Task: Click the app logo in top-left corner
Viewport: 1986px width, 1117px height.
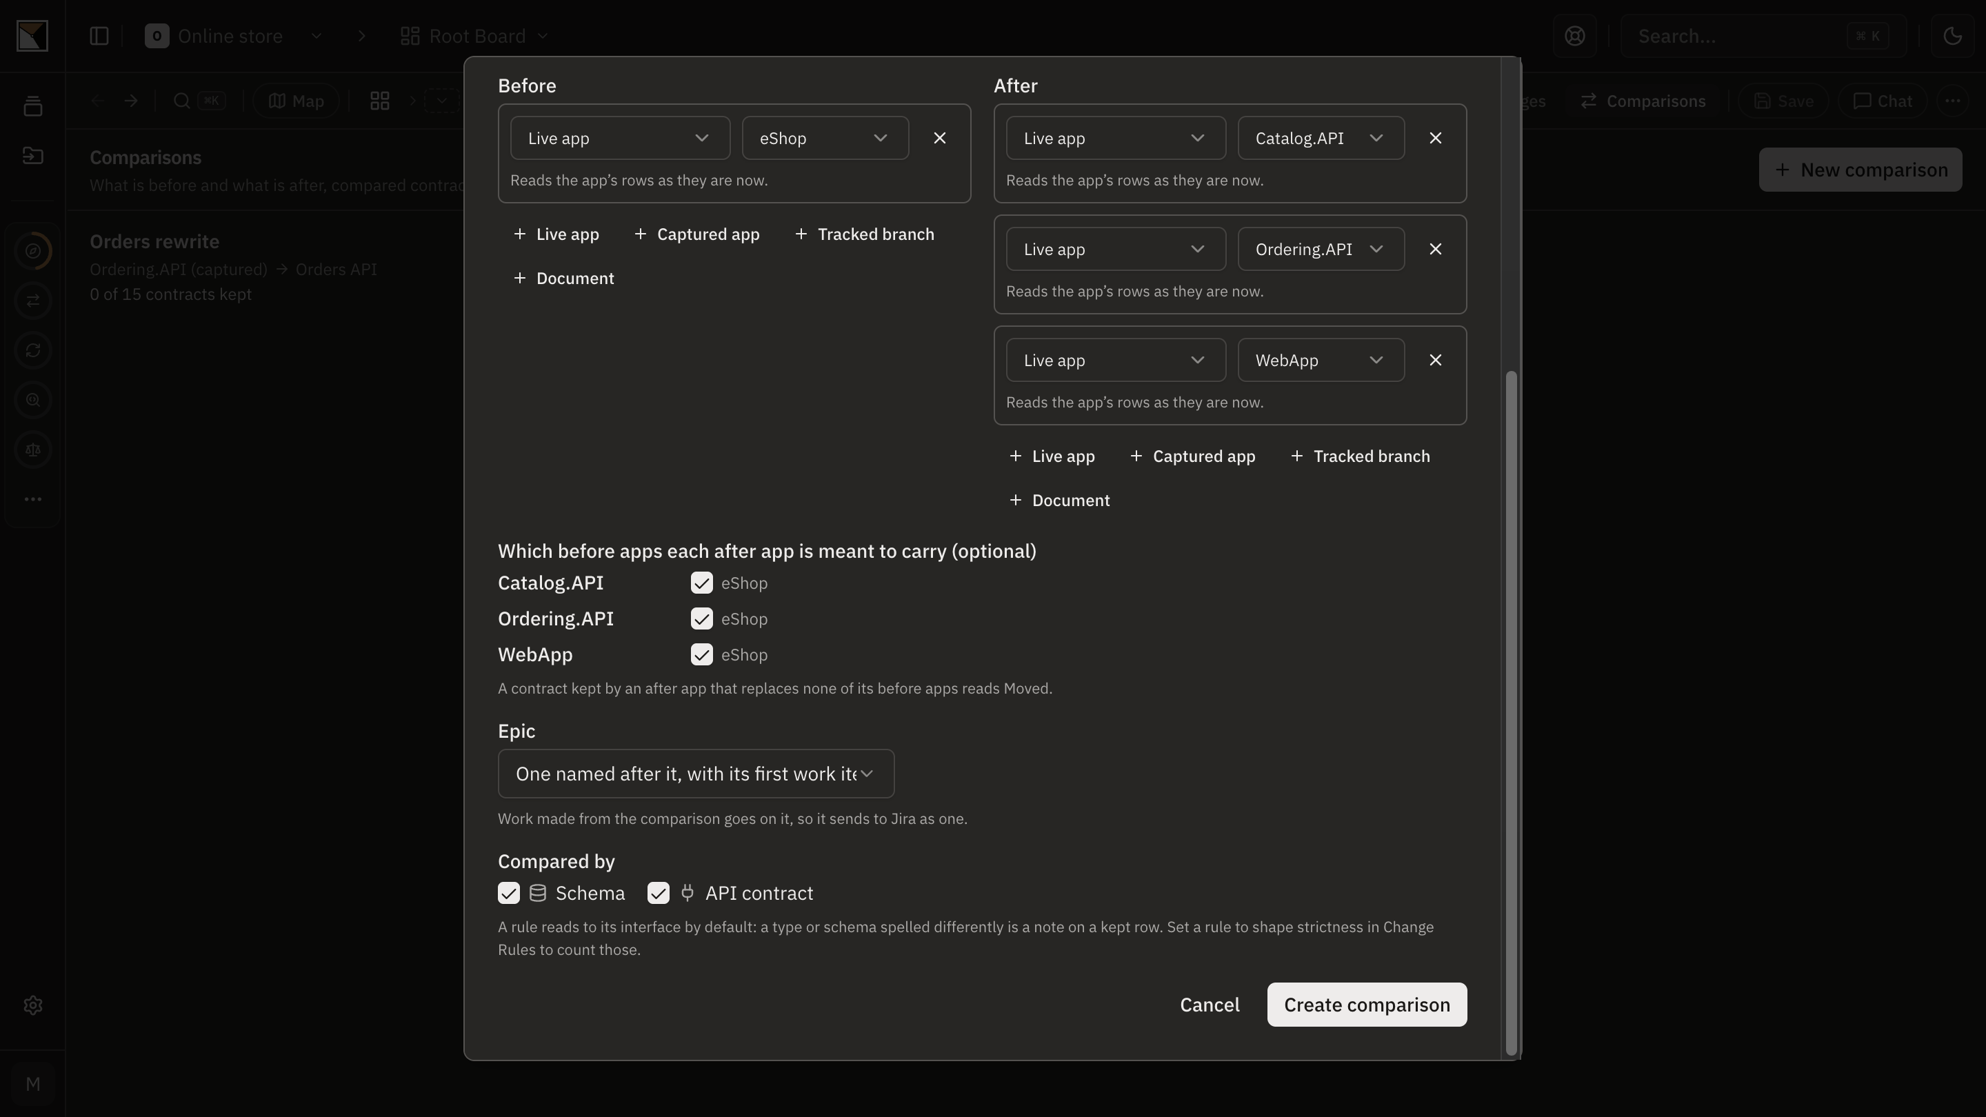Action: click(x=32, y=37)
